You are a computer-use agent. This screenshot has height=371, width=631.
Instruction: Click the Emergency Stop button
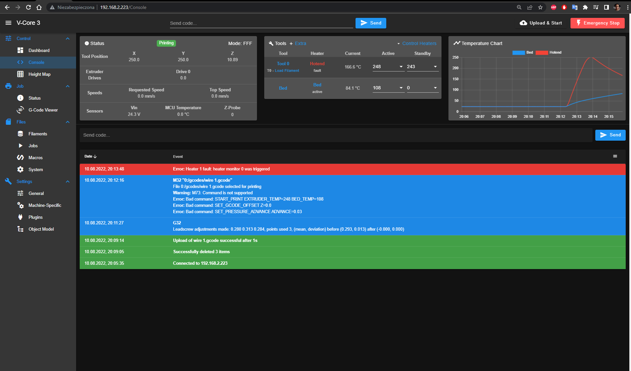coord(598,23)
